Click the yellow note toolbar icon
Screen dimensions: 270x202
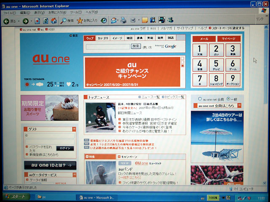click(x=145, y=20)
